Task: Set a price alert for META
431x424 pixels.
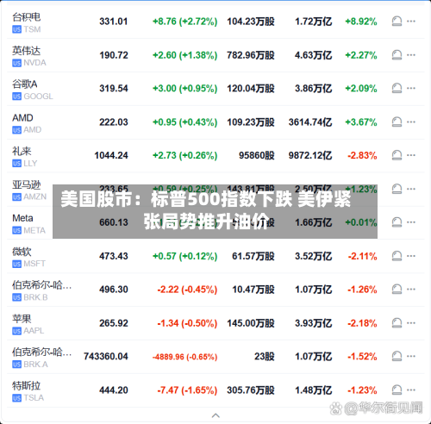Action: [x=397, y=222]
